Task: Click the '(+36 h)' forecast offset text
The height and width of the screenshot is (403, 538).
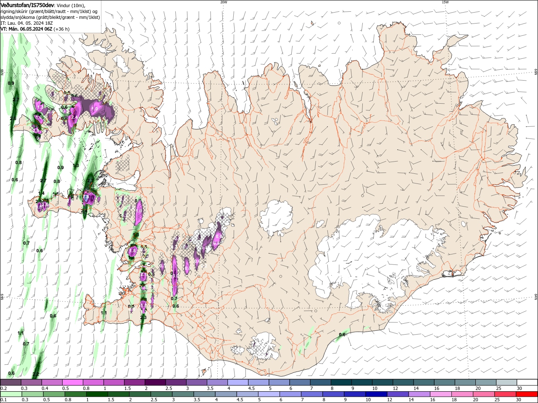Action: click(x=61, y=29)
